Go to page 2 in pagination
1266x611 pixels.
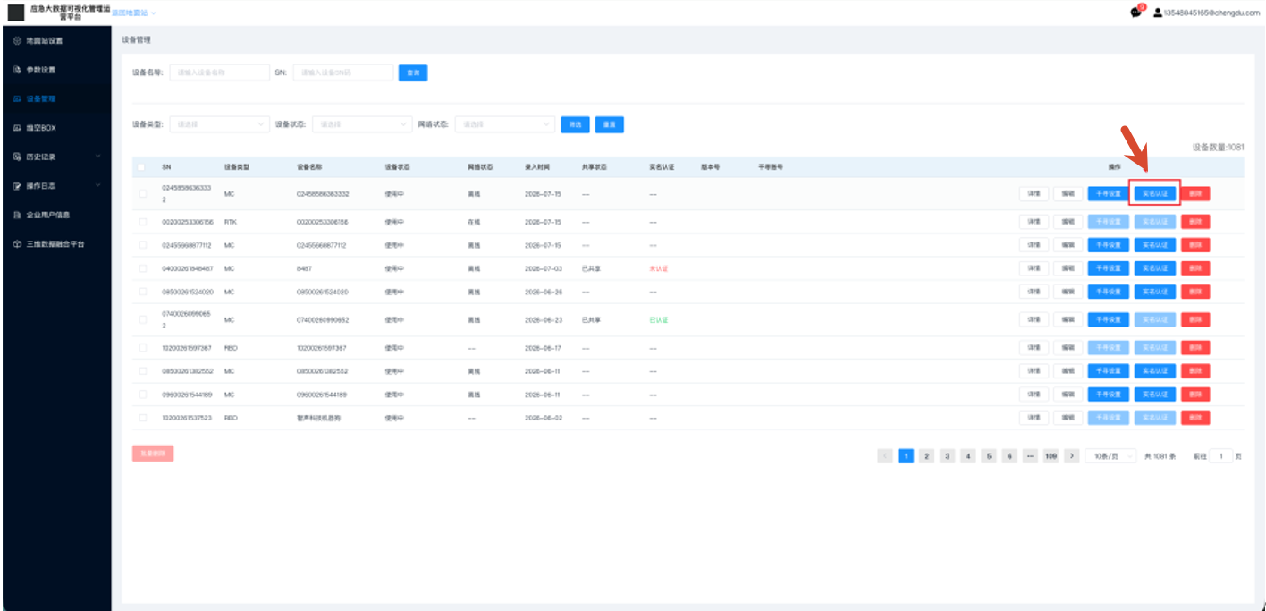(x=927, y=456)
